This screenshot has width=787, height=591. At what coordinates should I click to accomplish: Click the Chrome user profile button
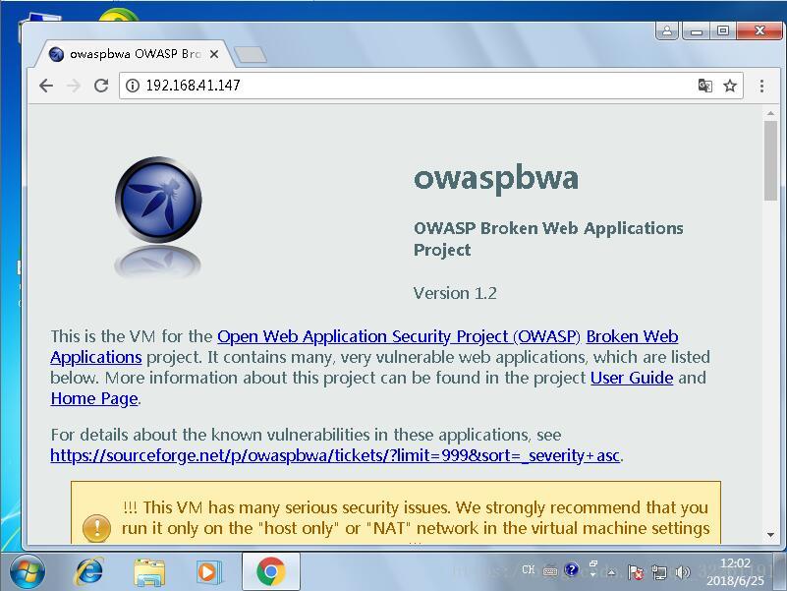click(x=667, y=30)
